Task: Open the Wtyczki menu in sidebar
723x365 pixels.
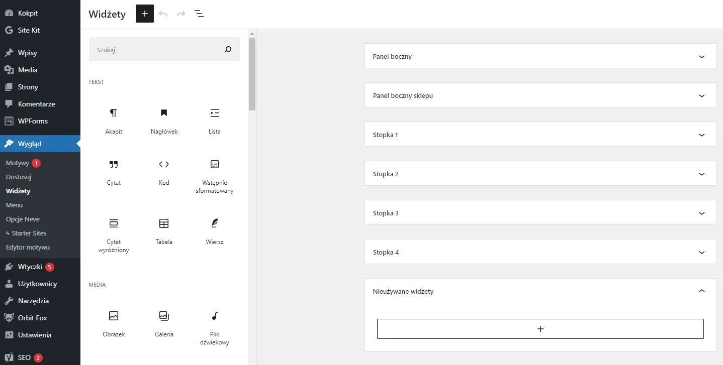Action: pyautogui.click(x=30, y=267)
